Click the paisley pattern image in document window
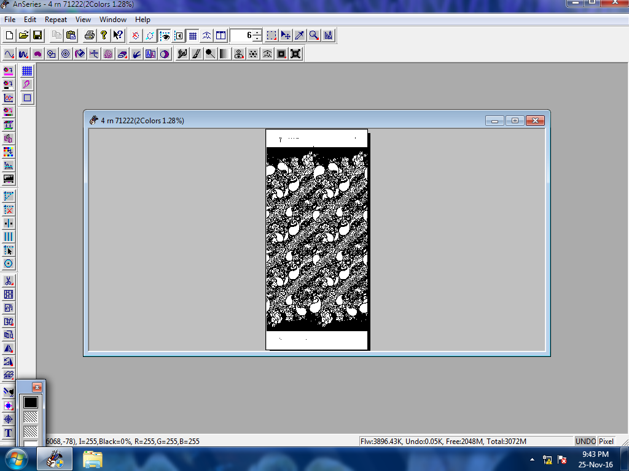The image size is (629, 471). point(317,240)
